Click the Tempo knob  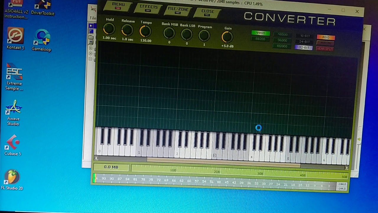click(145, 31)
